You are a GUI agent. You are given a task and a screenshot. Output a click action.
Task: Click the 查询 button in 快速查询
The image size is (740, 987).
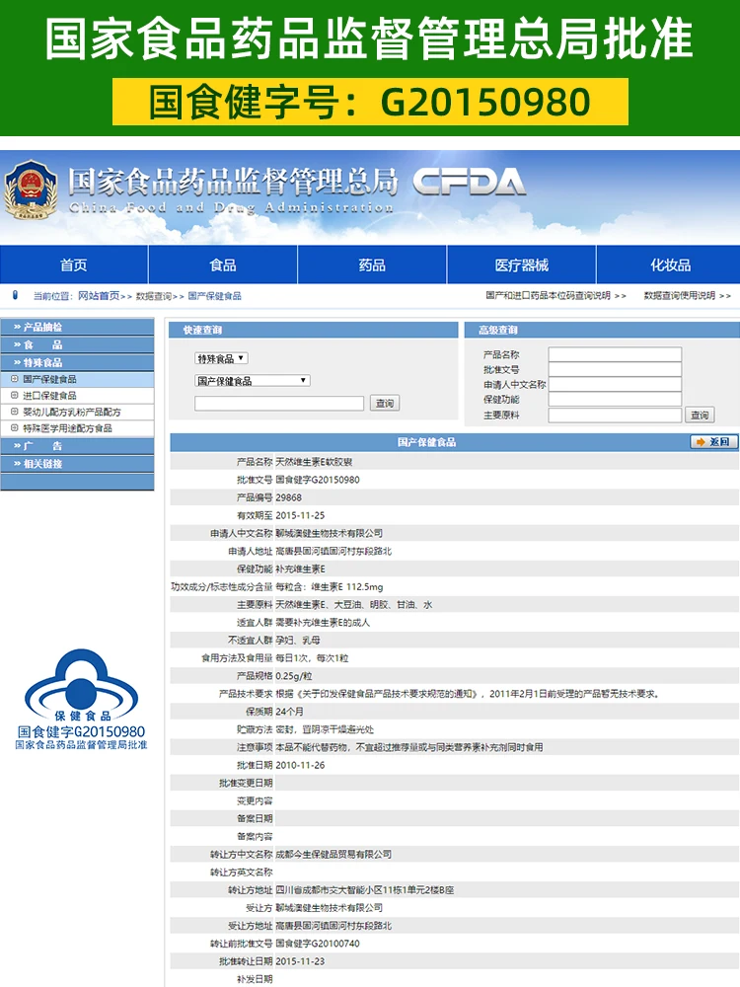click(385, 403)
